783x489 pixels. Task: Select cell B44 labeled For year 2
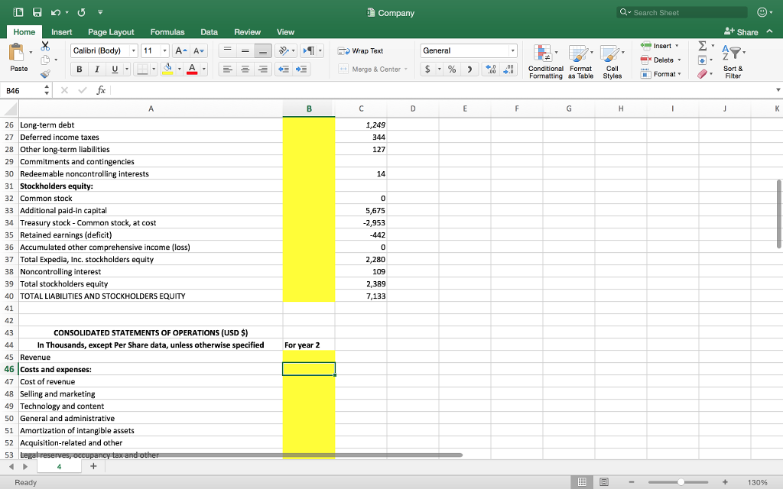click(309, 345)
